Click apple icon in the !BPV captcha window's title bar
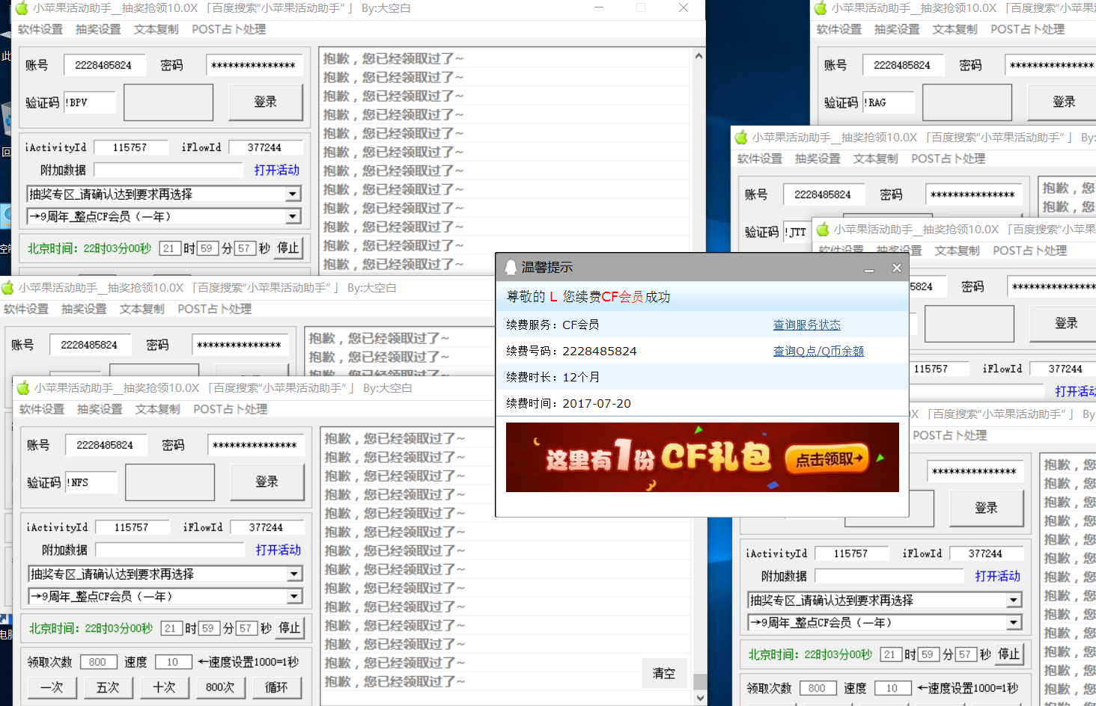 [x=21, y=8]
